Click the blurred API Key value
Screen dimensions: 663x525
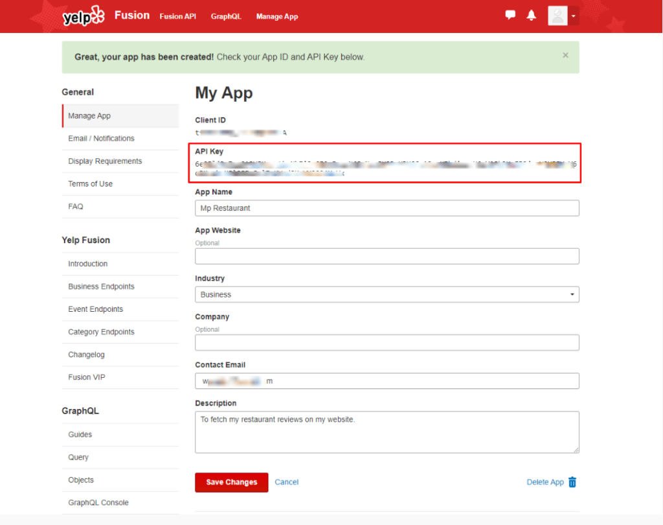point(386,169)
